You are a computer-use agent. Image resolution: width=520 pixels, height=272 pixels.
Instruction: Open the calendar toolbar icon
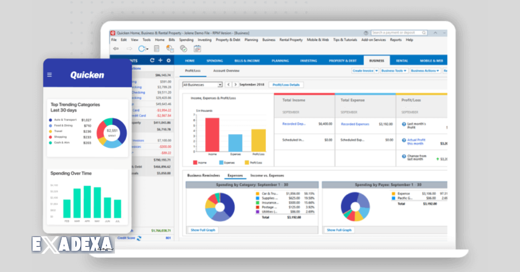pos(197,49)
